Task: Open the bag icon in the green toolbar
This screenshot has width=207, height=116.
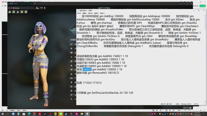Action: point(18,12)
